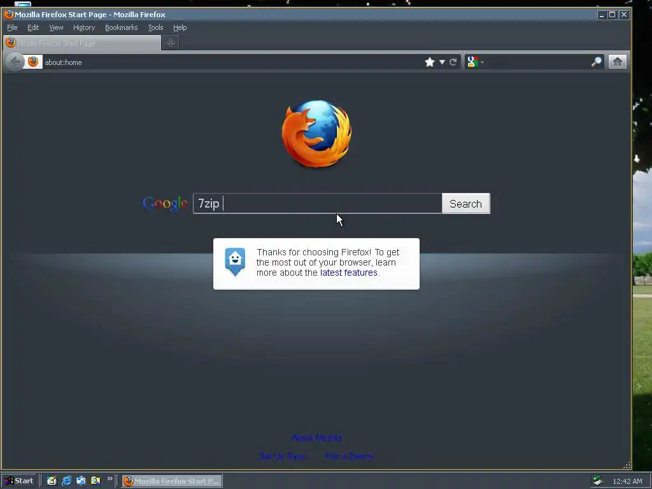Reload the page with the refresh icon
652x489 pixels.
453,62
